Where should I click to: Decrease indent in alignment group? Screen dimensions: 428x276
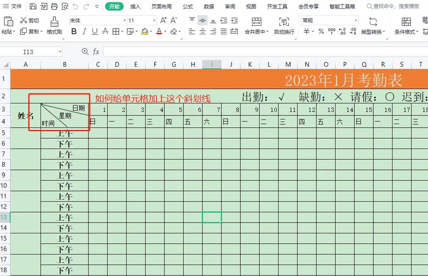(x=224, y=20)
